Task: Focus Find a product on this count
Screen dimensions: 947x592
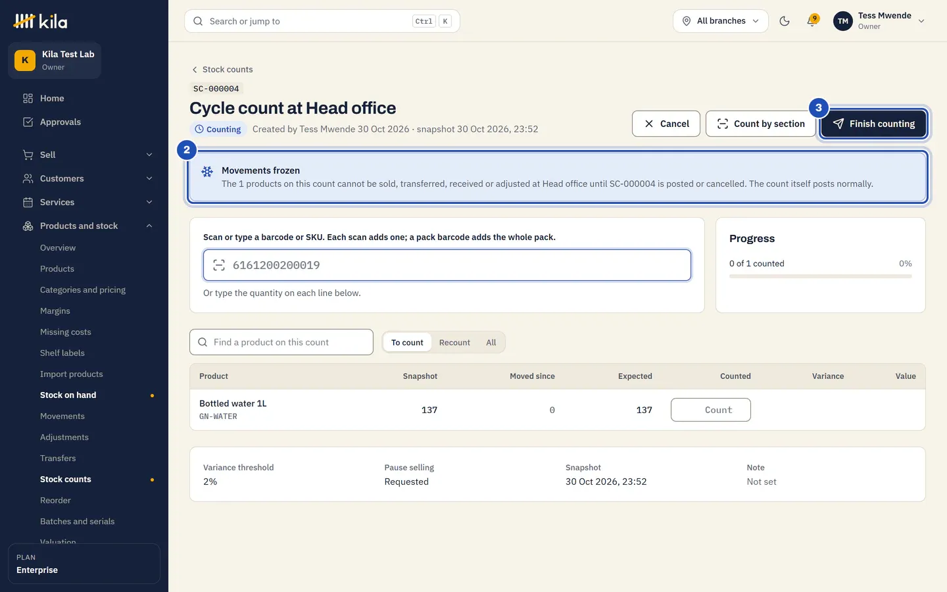Action: [281, 342]
